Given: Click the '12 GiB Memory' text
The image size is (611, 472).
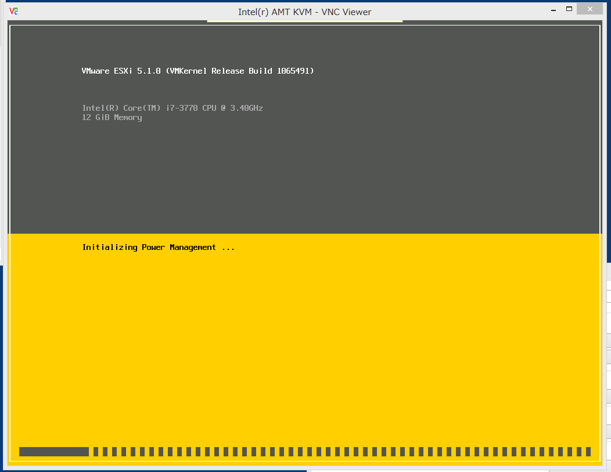Looking at the screenshot, I should (112, 118).
